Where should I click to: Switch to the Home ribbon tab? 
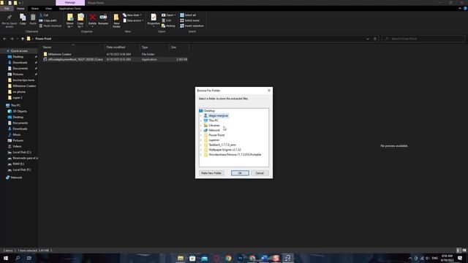point(20,9)
